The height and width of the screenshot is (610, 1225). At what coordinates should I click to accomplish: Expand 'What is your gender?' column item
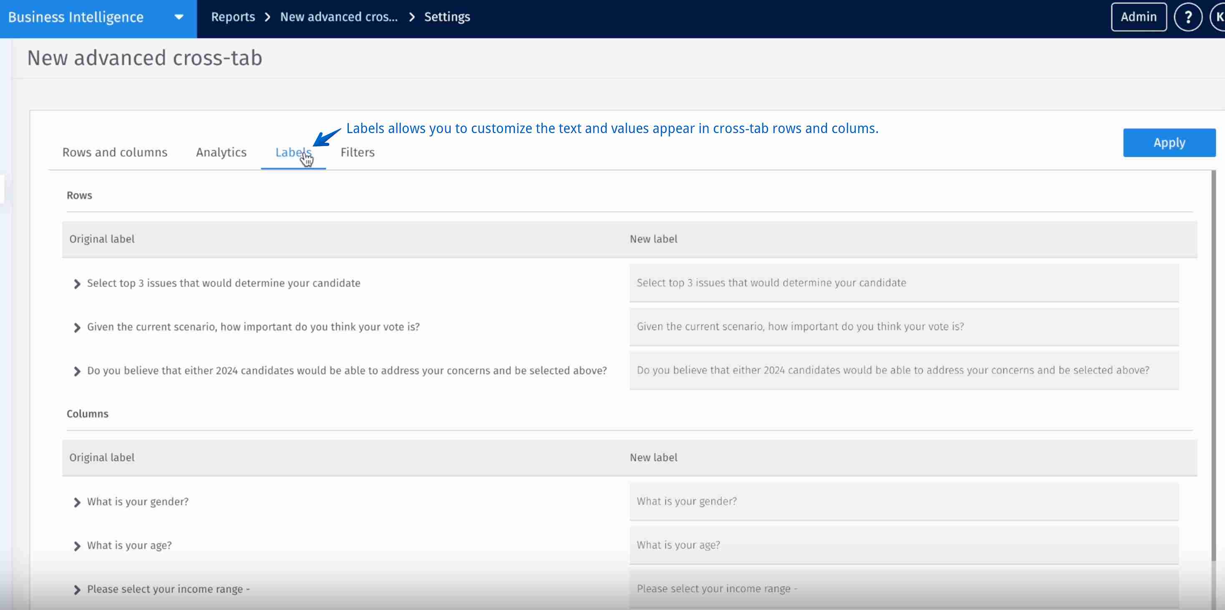(78, 502)
